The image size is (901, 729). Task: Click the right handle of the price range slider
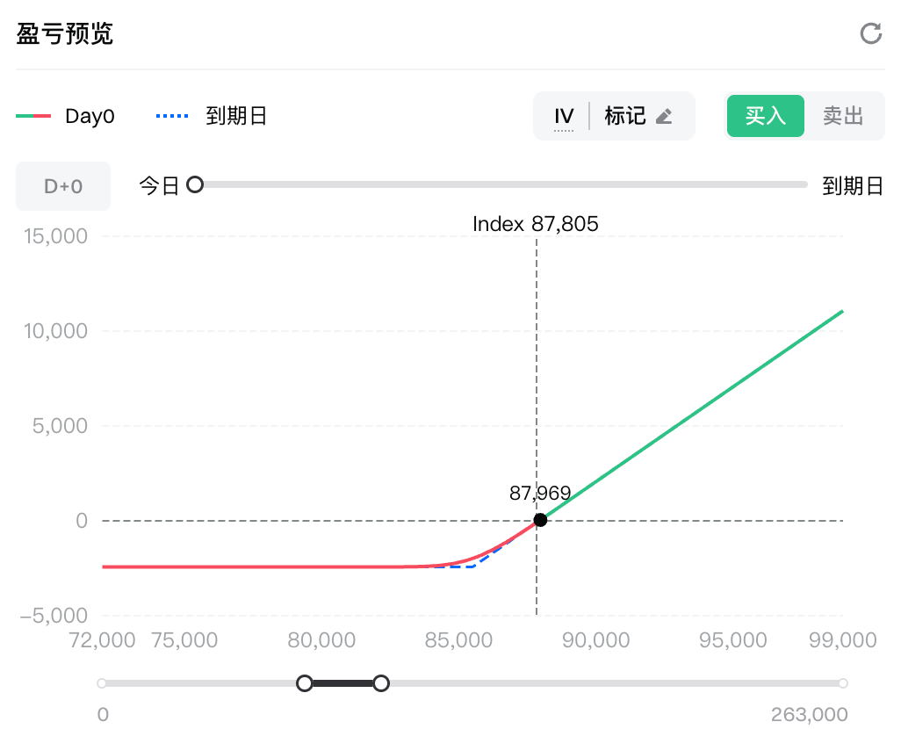pos(381,683)
